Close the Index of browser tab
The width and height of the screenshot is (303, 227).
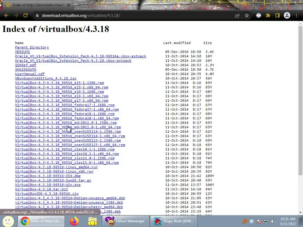pyautogui.click(x=69, y=5)
